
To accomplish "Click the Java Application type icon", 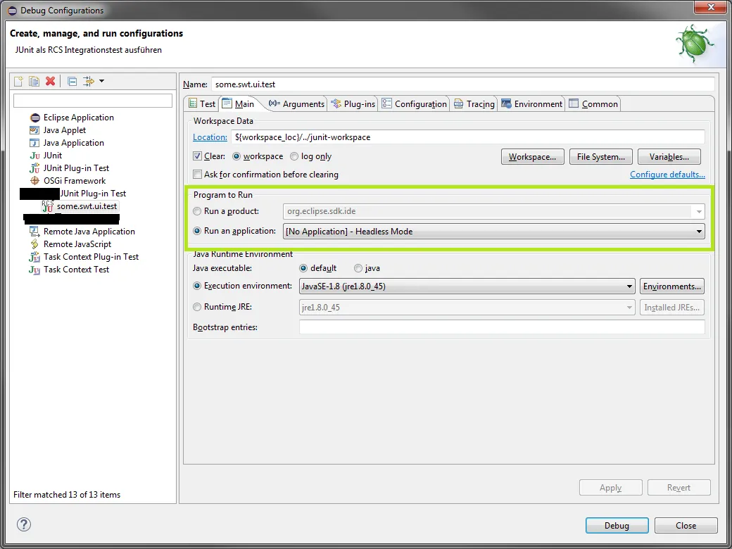I will [x=34, y=143].
